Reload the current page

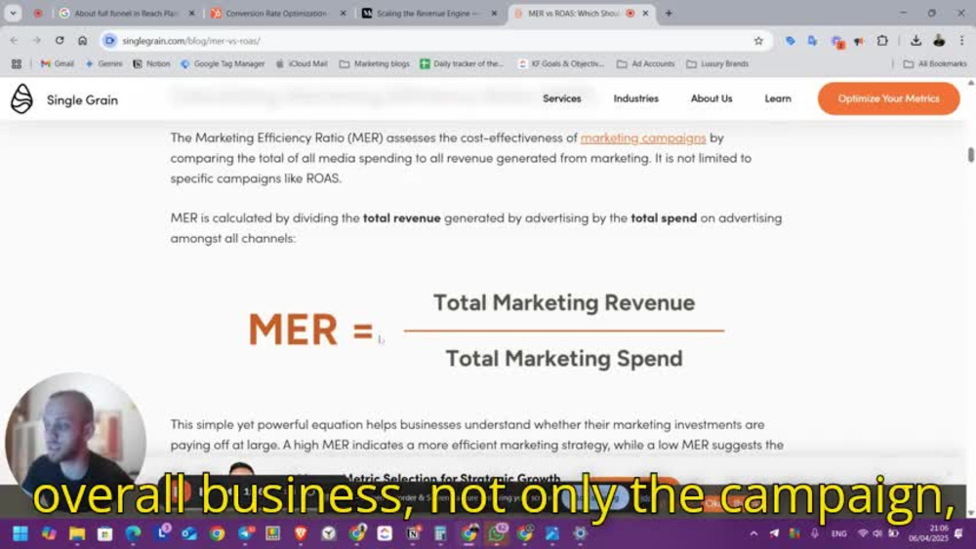coord(60,40)
